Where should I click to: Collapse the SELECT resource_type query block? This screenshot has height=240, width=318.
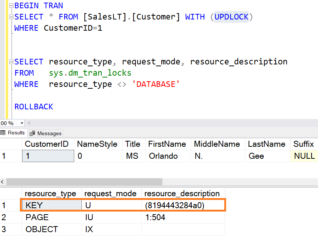(x=12, y=62)
